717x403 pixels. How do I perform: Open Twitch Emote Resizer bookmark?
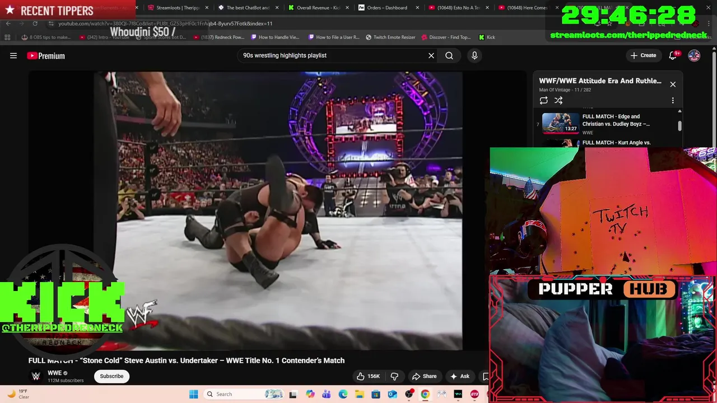[x=390, y=38]
